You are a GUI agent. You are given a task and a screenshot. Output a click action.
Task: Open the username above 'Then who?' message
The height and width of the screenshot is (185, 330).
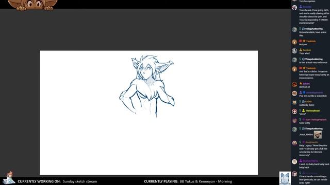tap(307, 50)
